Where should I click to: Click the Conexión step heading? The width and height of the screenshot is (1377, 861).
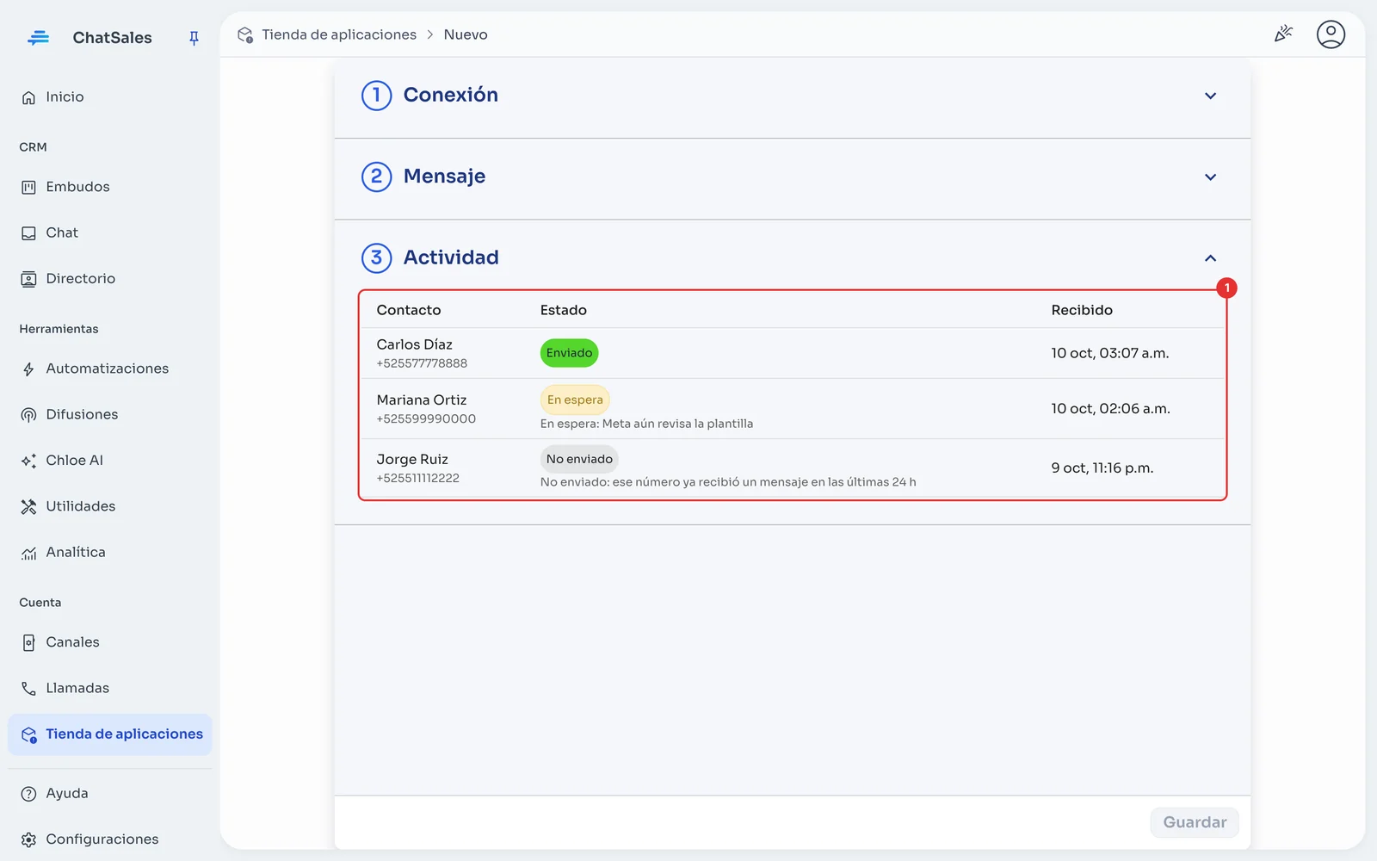[x=451, y=95]
